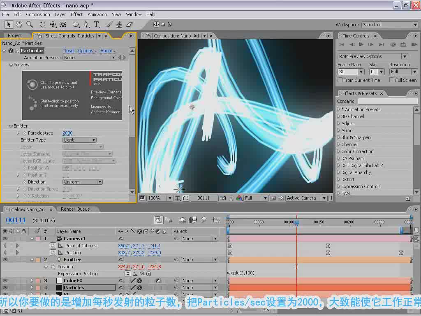Enable the Full Screen checkbox

point(392,80)
